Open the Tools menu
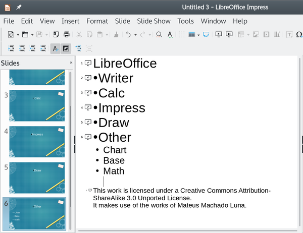303x233 pixels. click(x=185, y=21)
